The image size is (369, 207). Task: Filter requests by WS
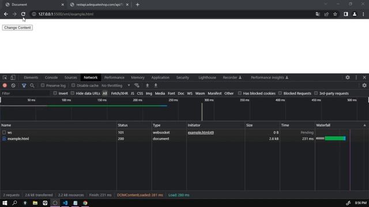(x=190, y=93)
